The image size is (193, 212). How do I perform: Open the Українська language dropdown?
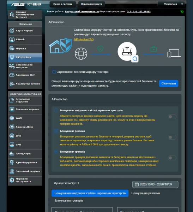(172, 4)
